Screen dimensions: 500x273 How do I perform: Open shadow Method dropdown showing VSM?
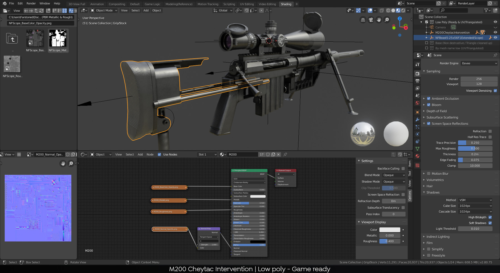tap(475, 200)
